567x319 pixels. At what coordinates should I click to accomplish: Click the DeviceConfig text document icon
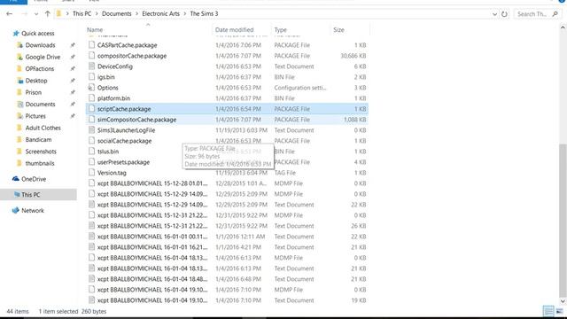[91, 66]
